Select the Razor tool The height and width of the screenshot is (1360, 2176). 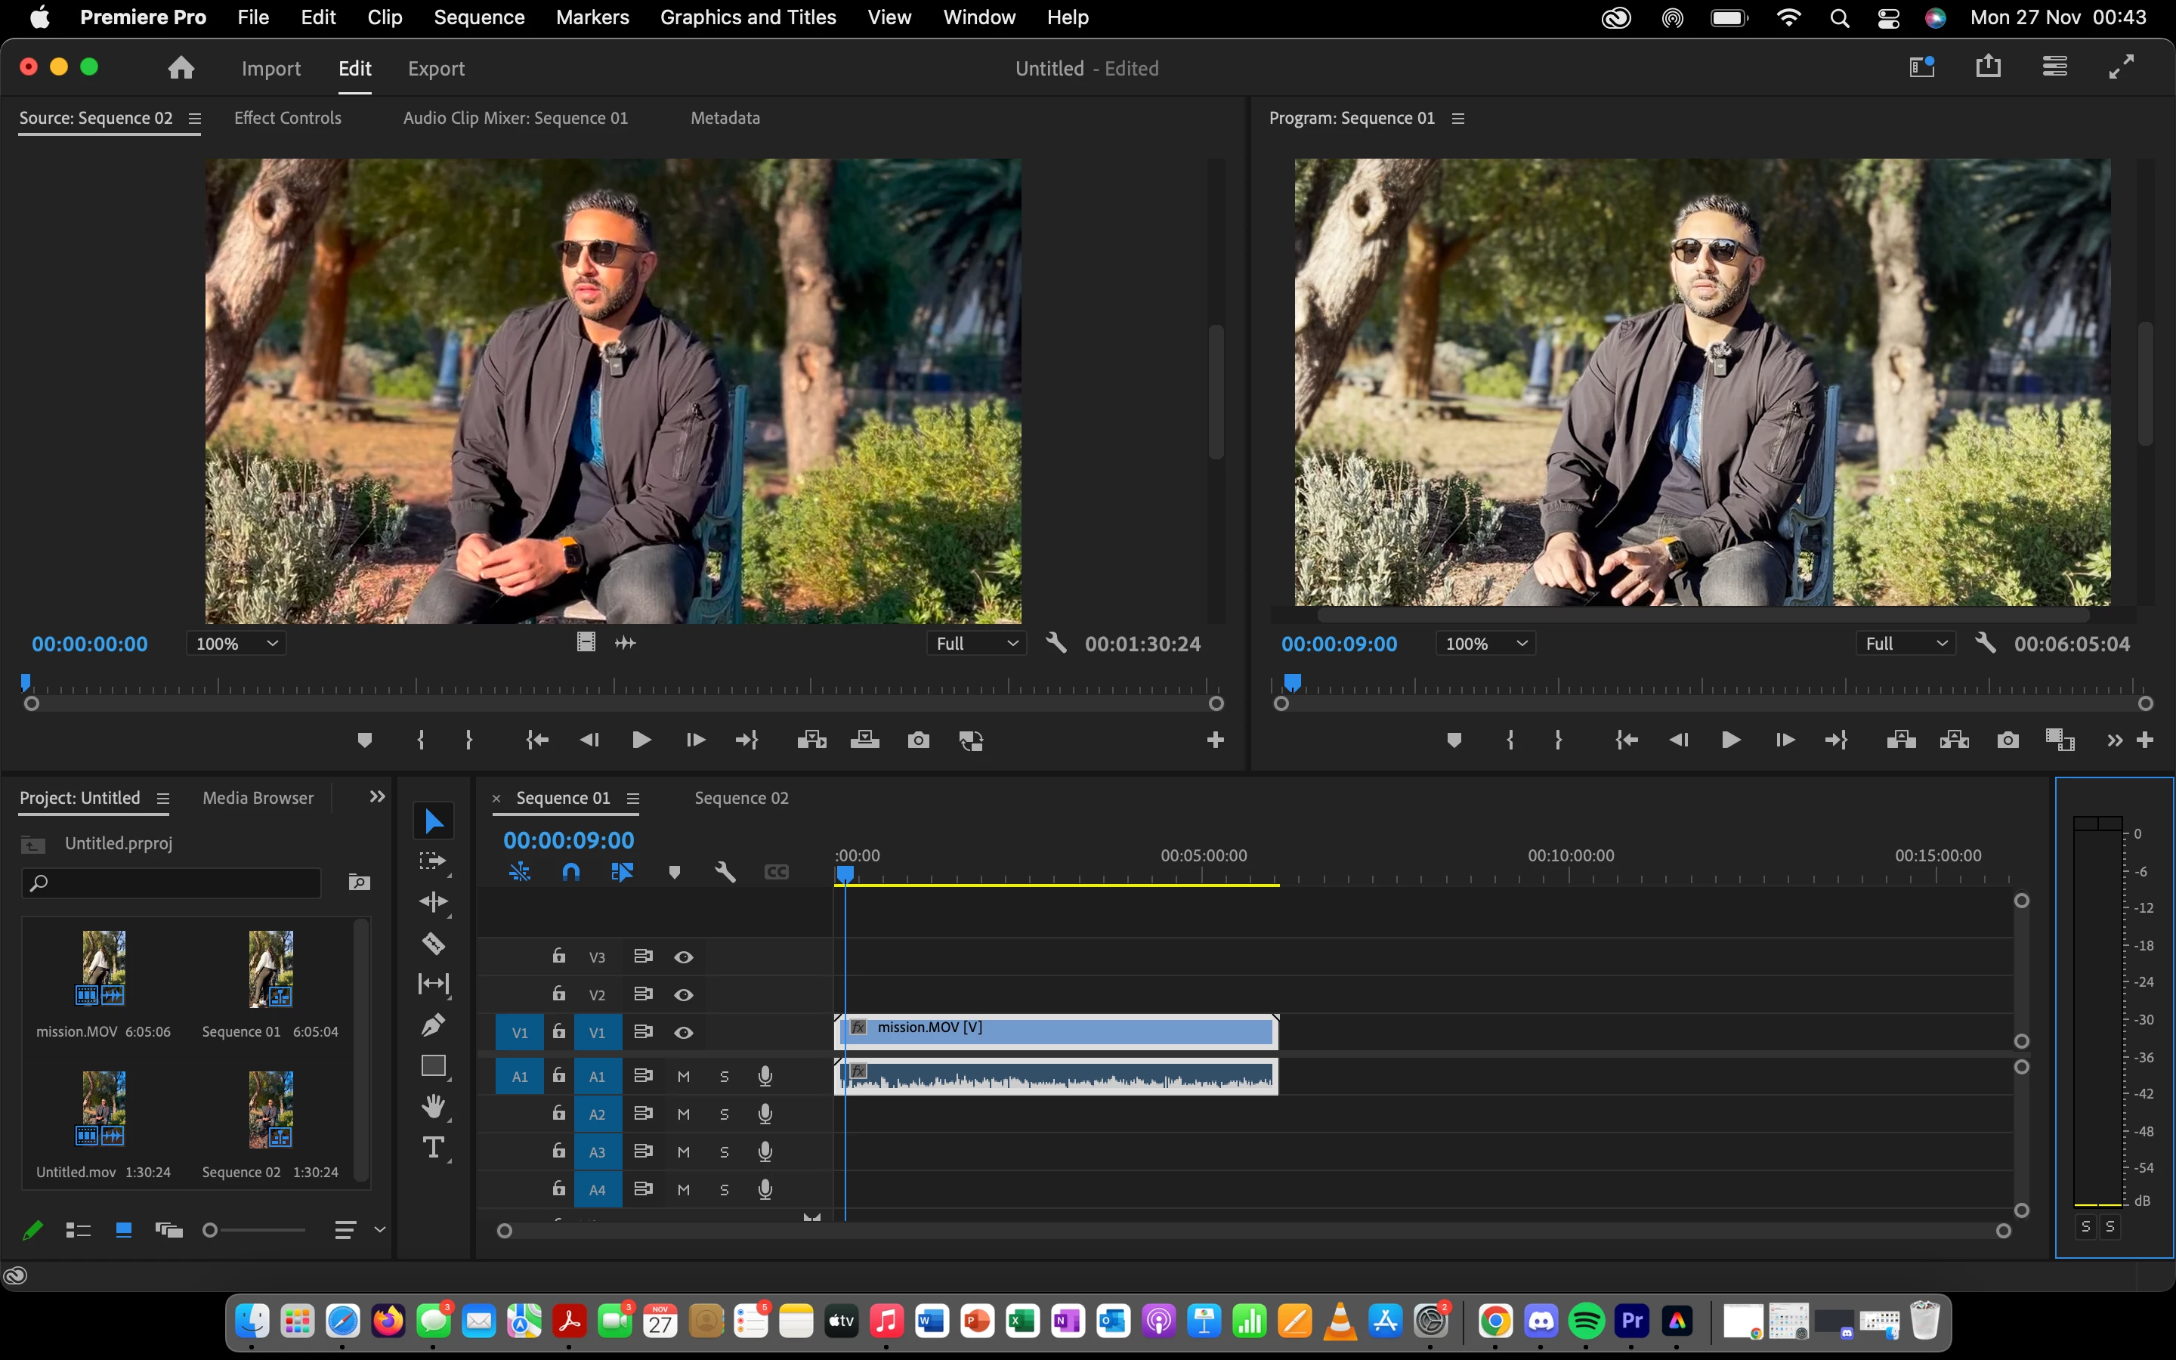click(x=432, y=943)
